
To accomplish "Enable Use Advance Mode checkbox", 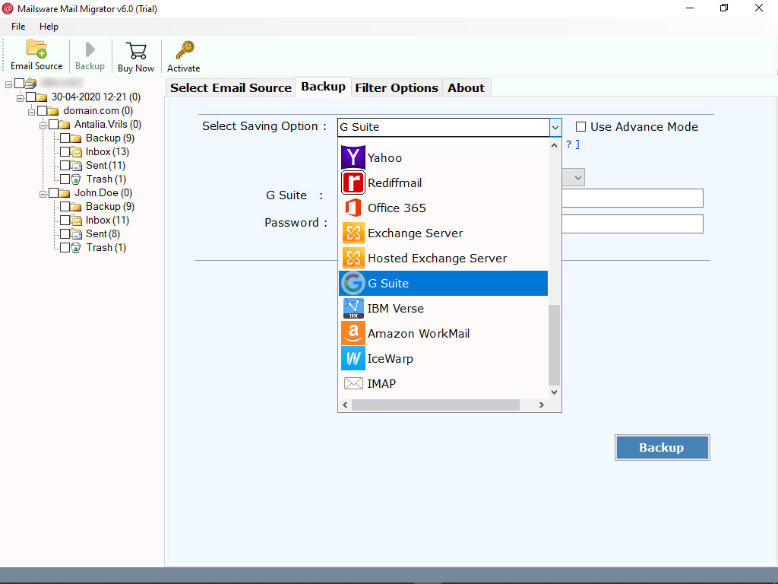I will 580,127.
